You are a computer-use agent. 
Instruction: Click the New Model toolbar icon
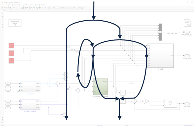coord(3,8)
